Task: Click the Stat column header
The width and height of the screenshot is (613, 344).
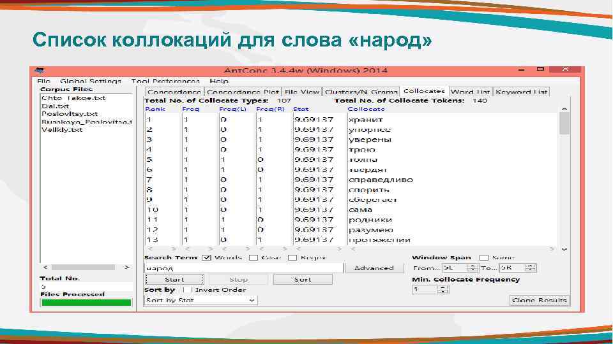Action: click(301, 109)
